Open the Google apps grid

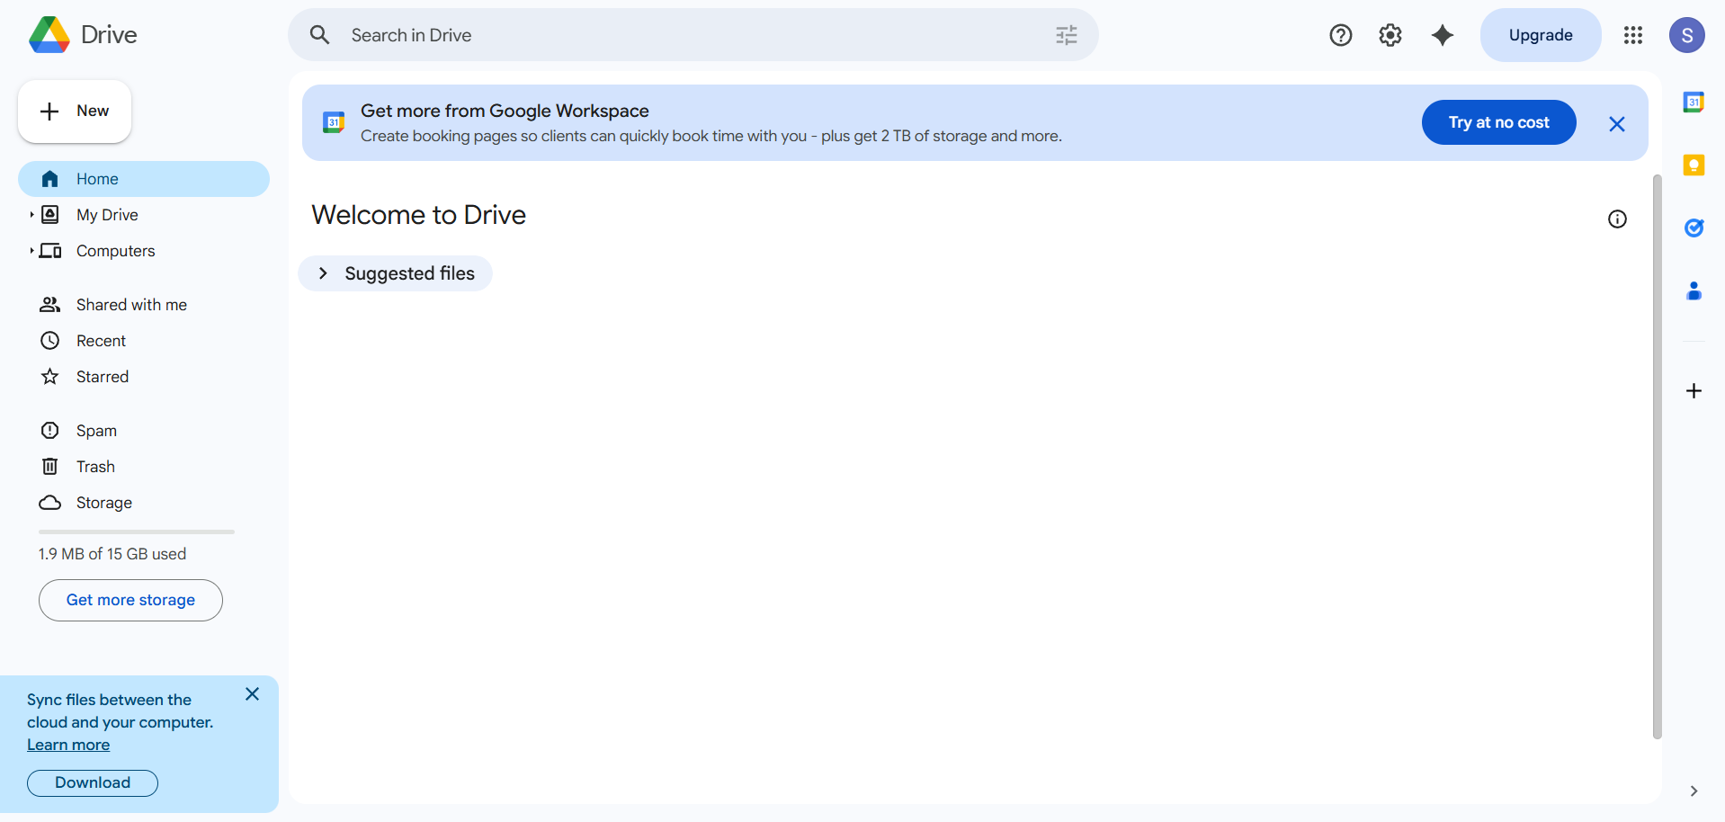(x=1632, y=35)
